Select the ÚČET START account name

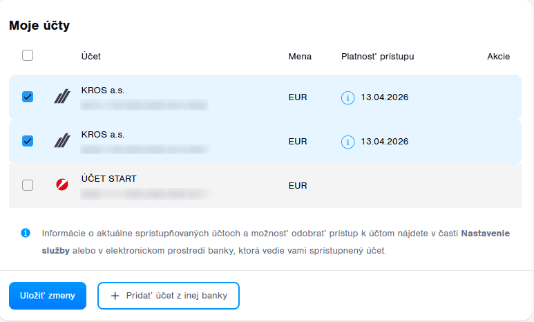click(108, 179)
